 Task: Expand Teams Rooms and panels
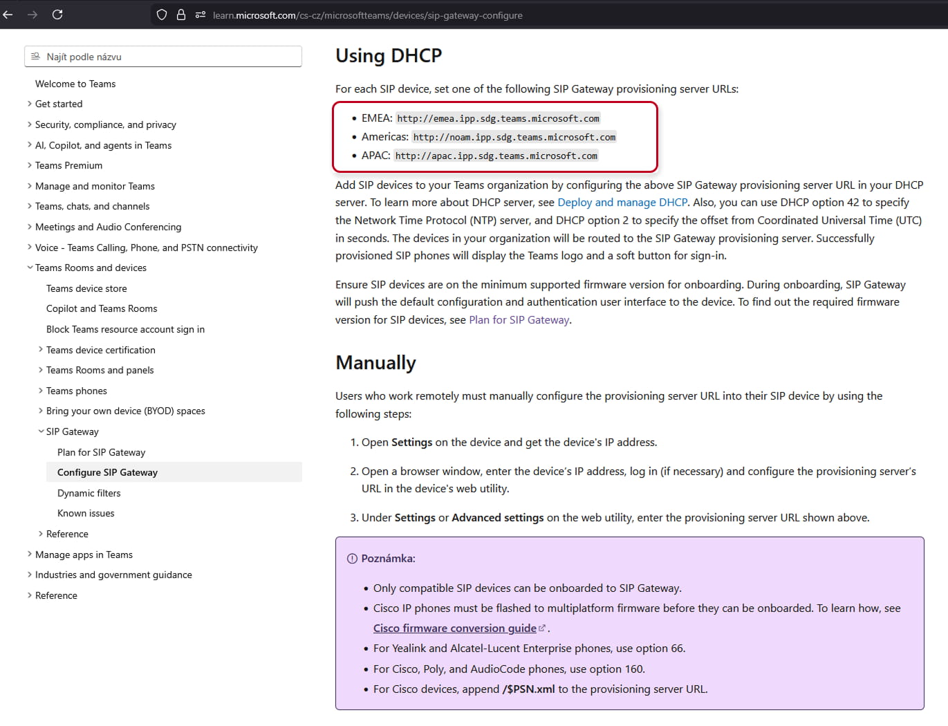(x=100, y=370)
